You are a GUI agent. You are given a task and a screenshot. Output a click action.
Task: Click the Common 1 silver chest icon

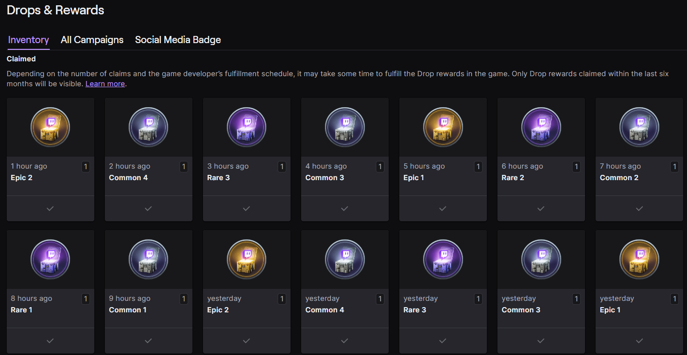point(148,260)
